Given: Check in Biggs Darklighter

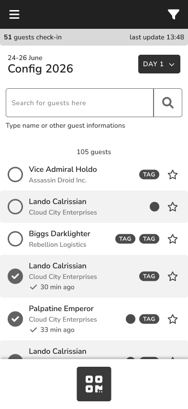Looking at the screenshot, I should click(15, 239).
